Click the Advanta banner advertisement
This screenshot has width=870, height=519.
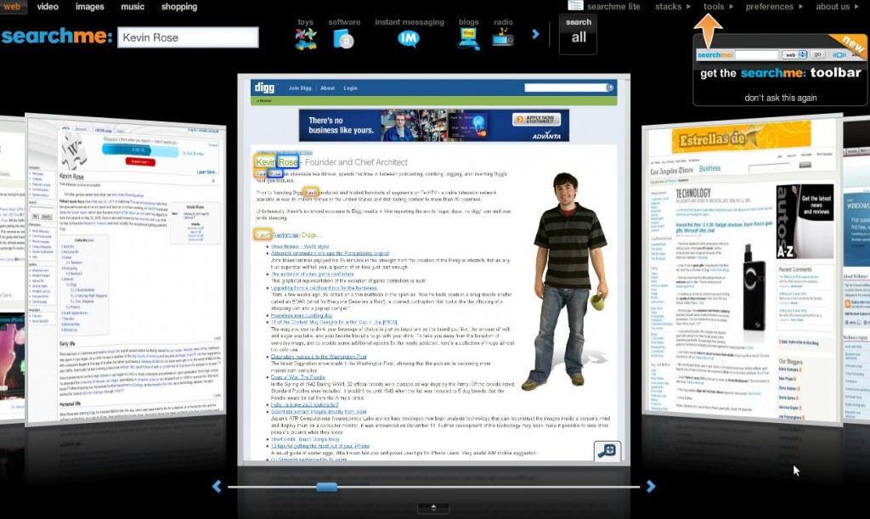(434, 125)
